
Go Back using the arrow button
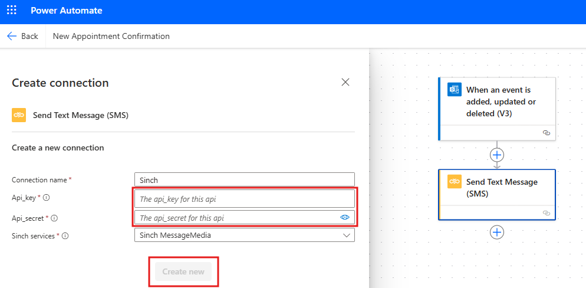click(23, 36)
